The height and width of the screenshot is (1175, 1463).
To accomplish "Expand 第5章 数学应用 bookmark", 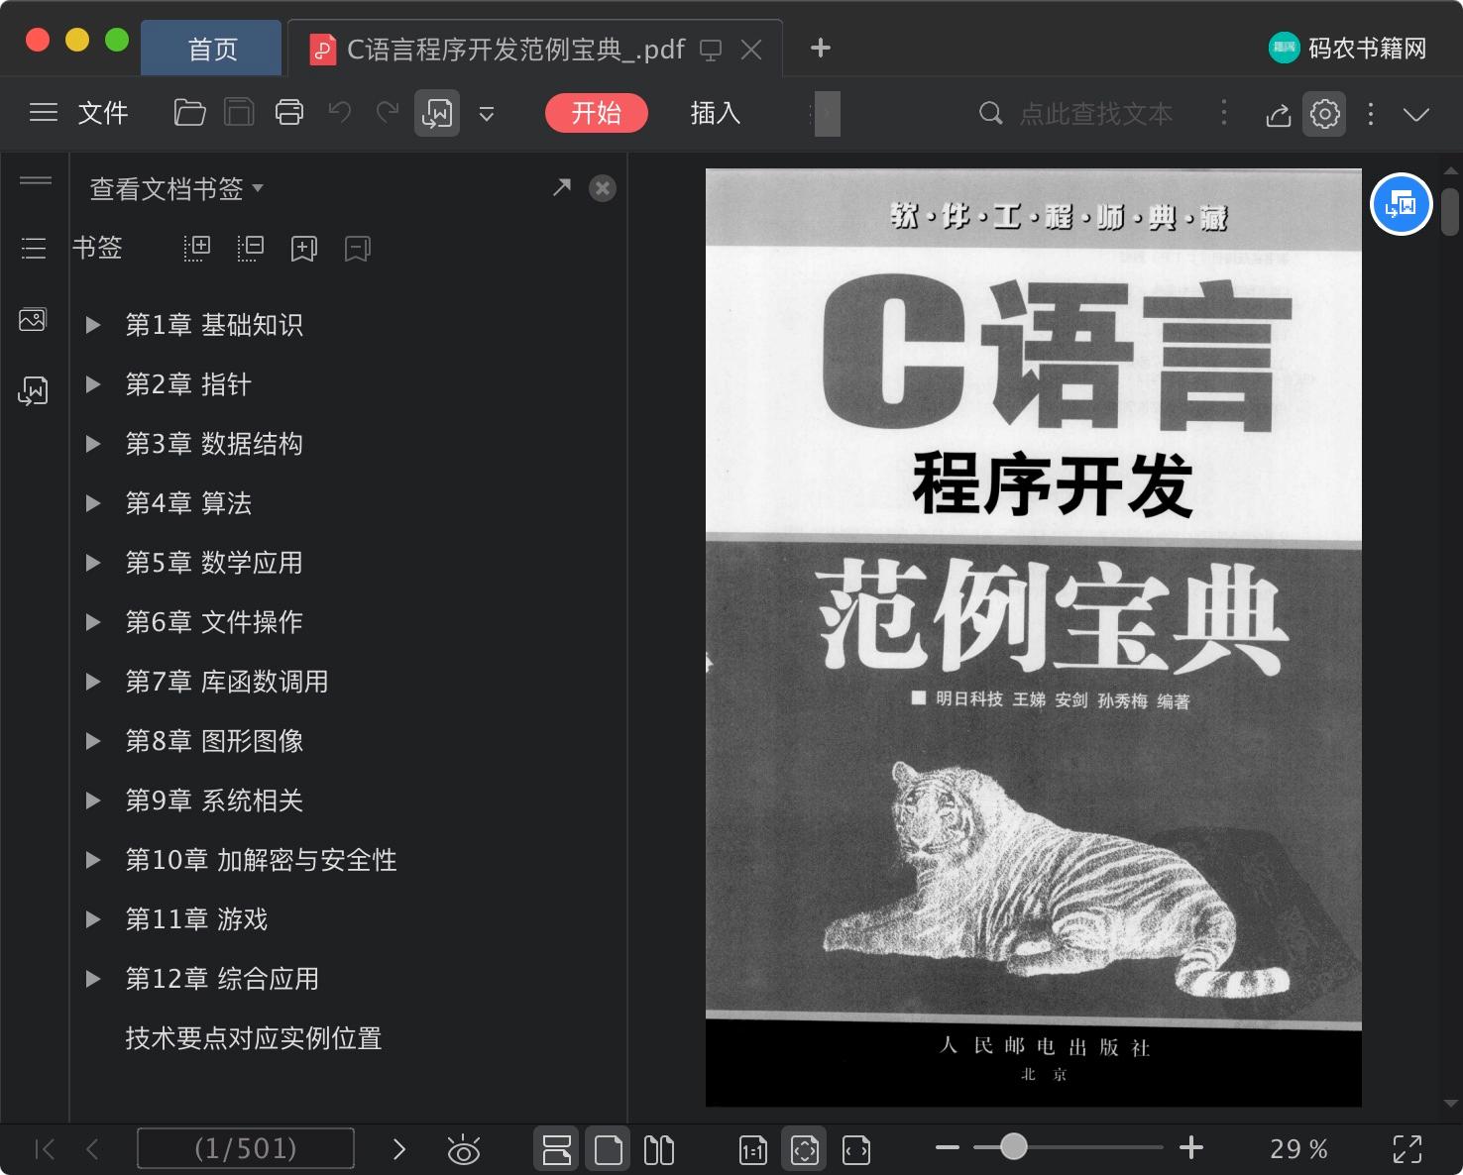I will (93, 563).
